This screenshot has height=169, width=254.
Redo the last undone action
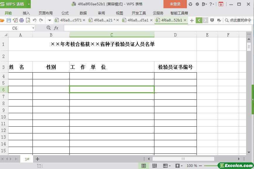pyautogui.click(x=41, y=20)
